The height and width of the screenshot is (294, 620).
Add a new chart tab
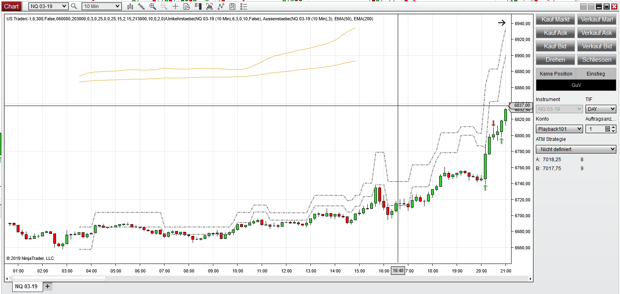click(x=48, y=286)
